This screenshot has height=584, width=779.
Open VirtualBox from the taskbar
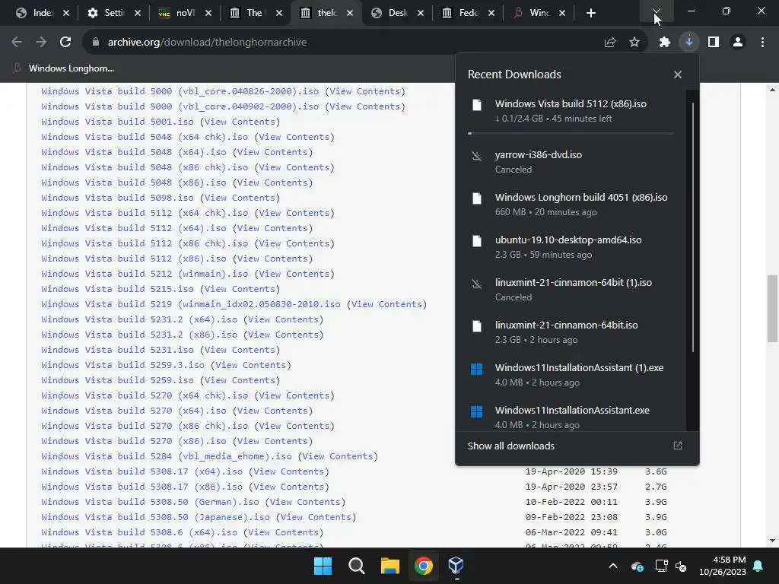pyautogui.click(x=456, y=566)
